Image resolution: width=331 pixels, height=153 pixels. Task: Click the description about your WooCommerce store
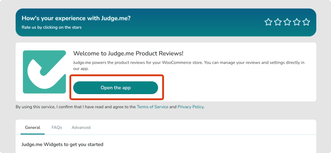[189, 66]
